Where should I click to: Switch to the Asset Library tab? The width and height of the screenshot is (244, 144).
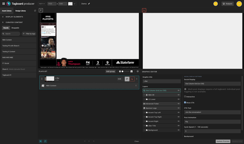click(x=7, y=11)
